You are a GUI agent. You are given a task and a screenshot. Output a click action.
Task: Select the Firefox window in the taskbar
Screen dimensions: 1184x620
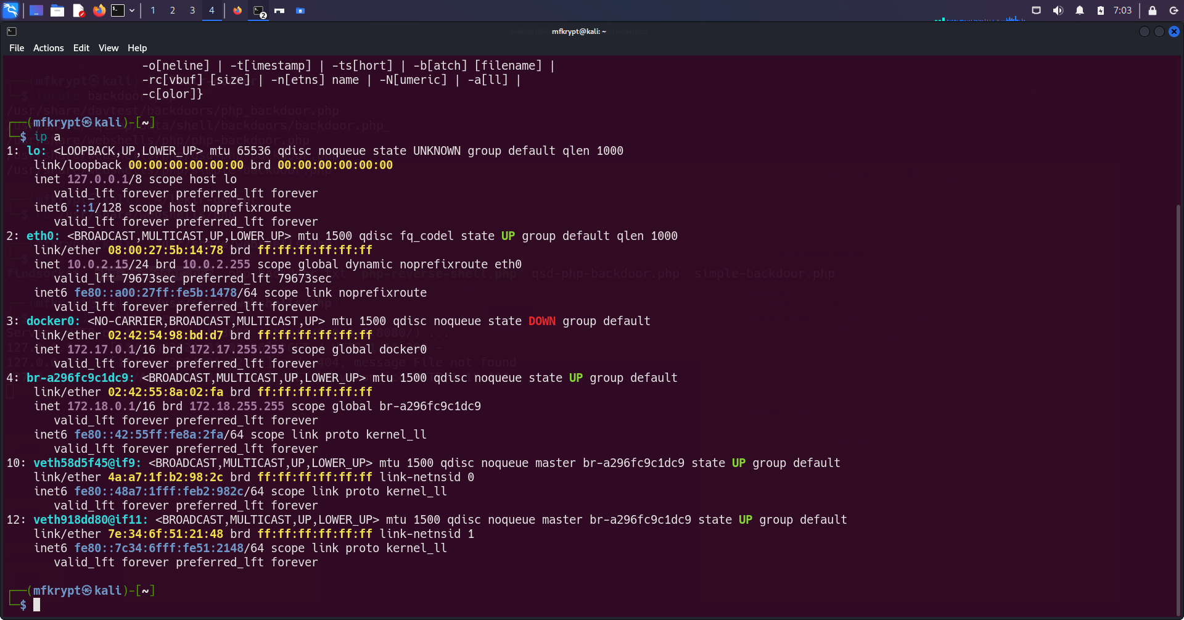(x=237, y=10)
